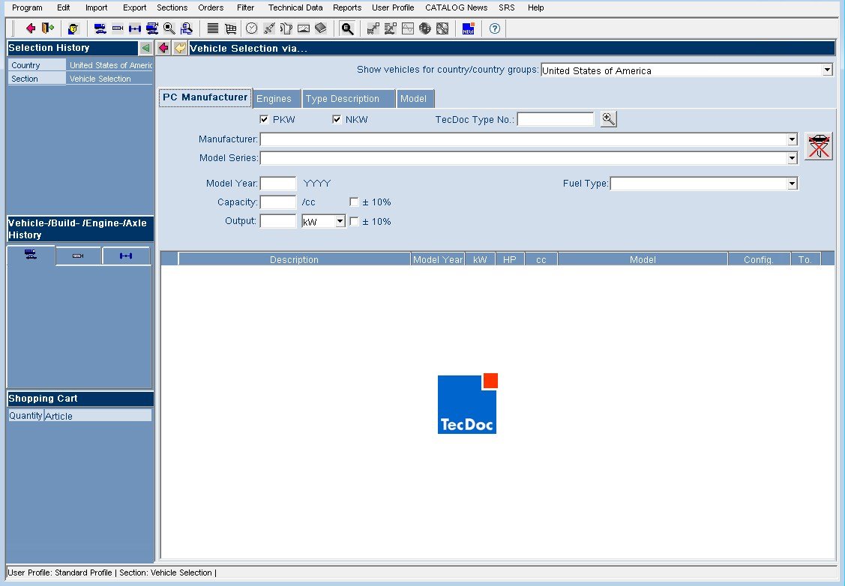845x586 pixels.
Task: Open the Sections menu
Action: tap(172, 7)
